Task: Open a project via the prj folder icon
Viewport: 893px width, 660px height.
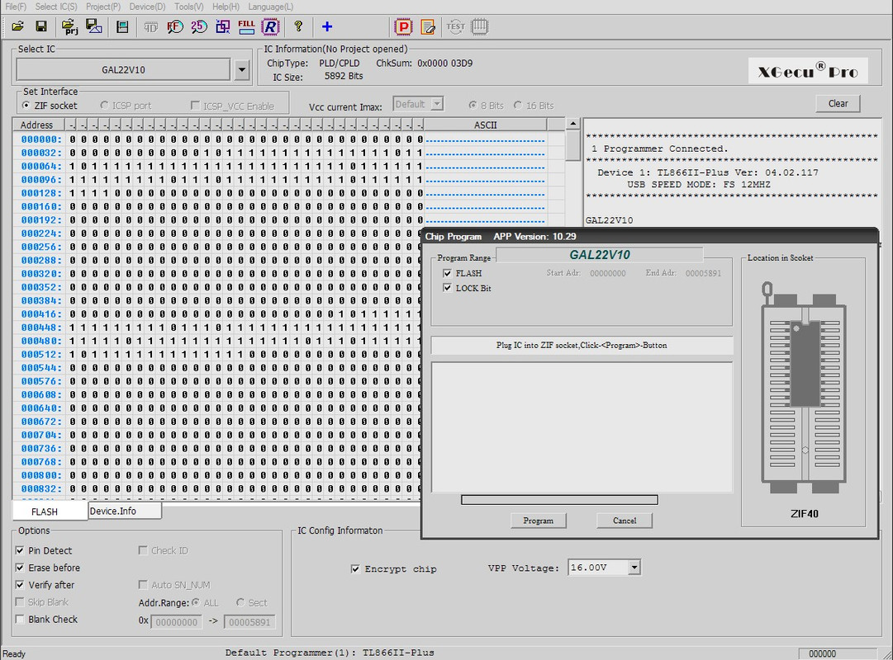Action: (x=69, y=26)
